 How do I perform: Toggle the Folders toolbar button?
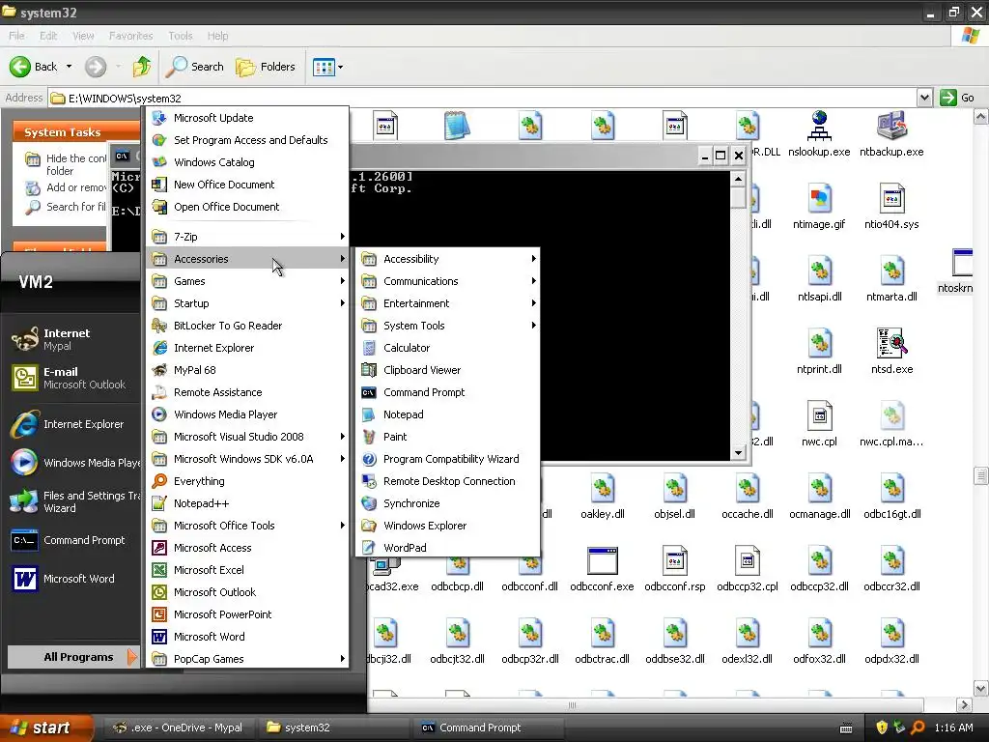point(265,67)
